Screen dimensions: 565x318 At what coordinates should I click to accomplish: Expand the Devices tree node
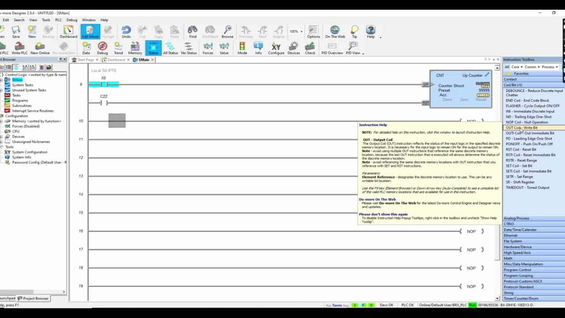pyautogui.click(x=2, y=136)
